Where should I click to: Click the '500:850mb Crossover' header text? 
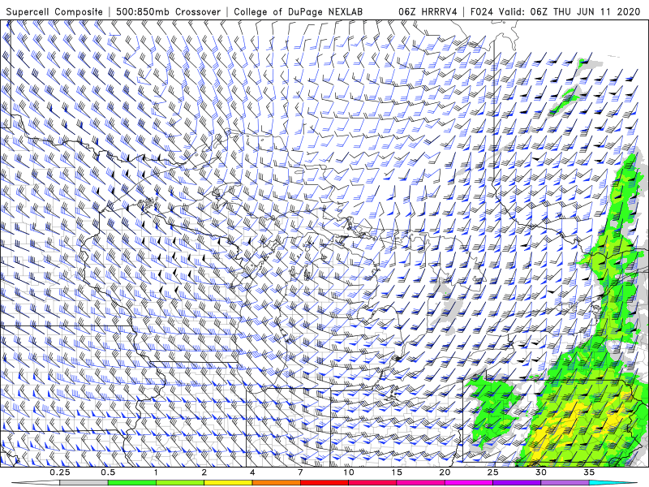pos(169,11)
